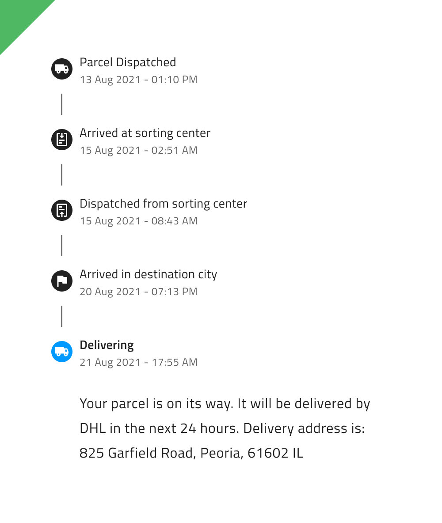The image size is (442, 523).
Task: Select the bold Delivering status title
Action: (107, 345)
